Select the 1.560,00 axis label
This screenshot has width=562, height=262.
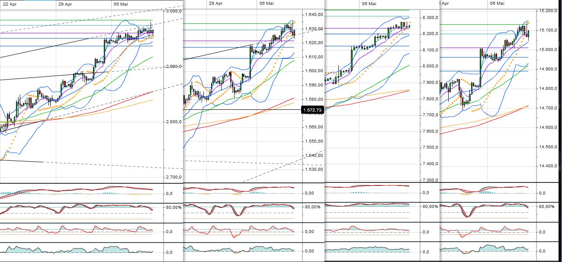313,127
